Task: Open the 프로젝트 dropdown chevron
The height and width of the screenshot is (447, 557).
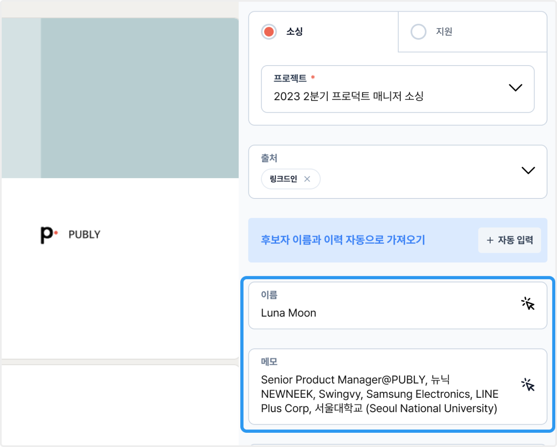Action: 516,88
